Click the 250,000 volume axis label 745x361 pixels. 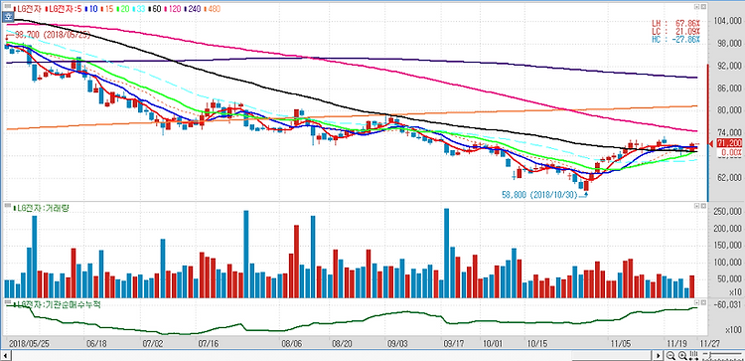coord(728,211)
